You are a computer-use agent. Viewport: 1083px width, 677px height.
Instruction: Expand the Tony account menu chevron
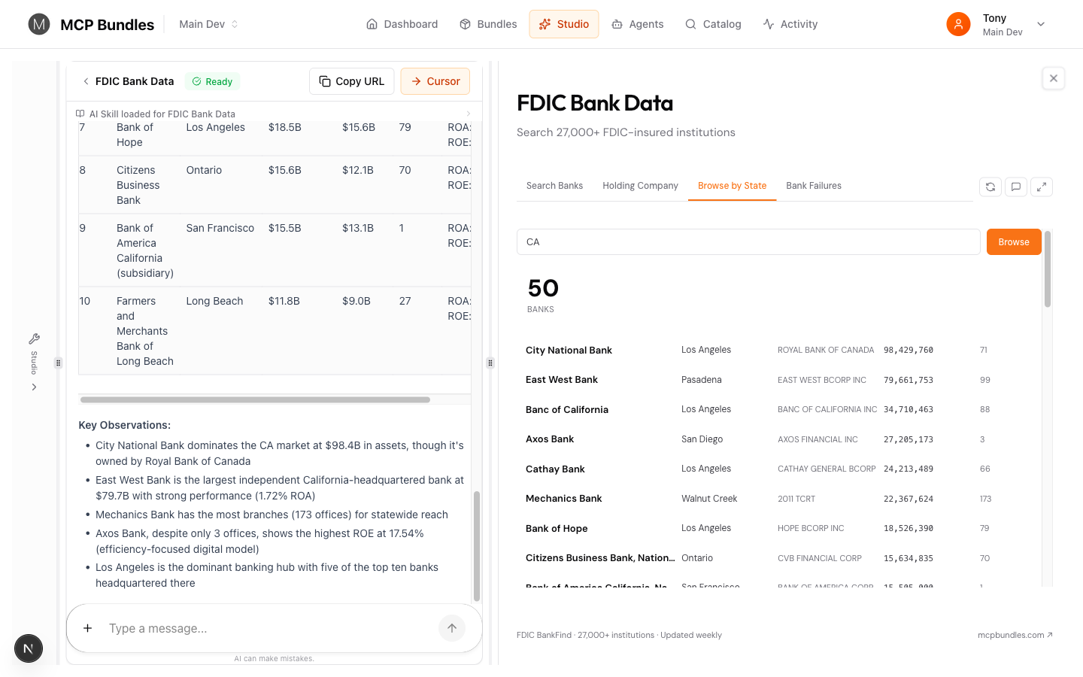tap(1041, 24)
